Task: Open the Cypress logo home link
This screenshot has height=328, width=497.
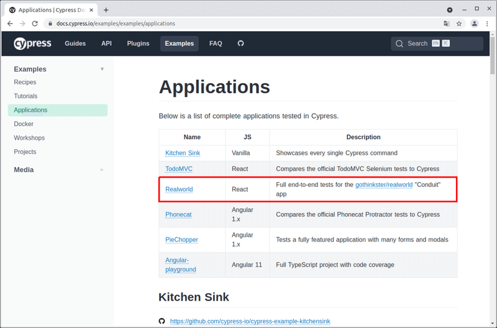Action: 32,43
